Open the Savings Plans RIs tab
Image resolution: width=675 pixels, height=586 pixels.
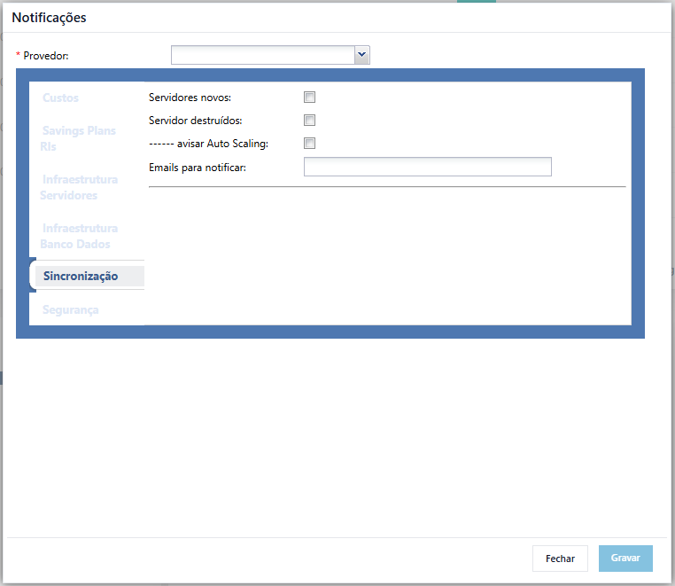click(78, 138)
